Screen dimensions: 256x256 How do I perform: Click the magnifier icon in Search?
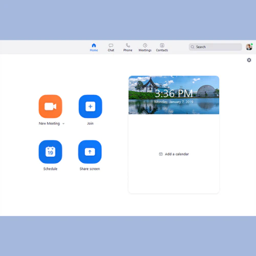click(193, 47)
